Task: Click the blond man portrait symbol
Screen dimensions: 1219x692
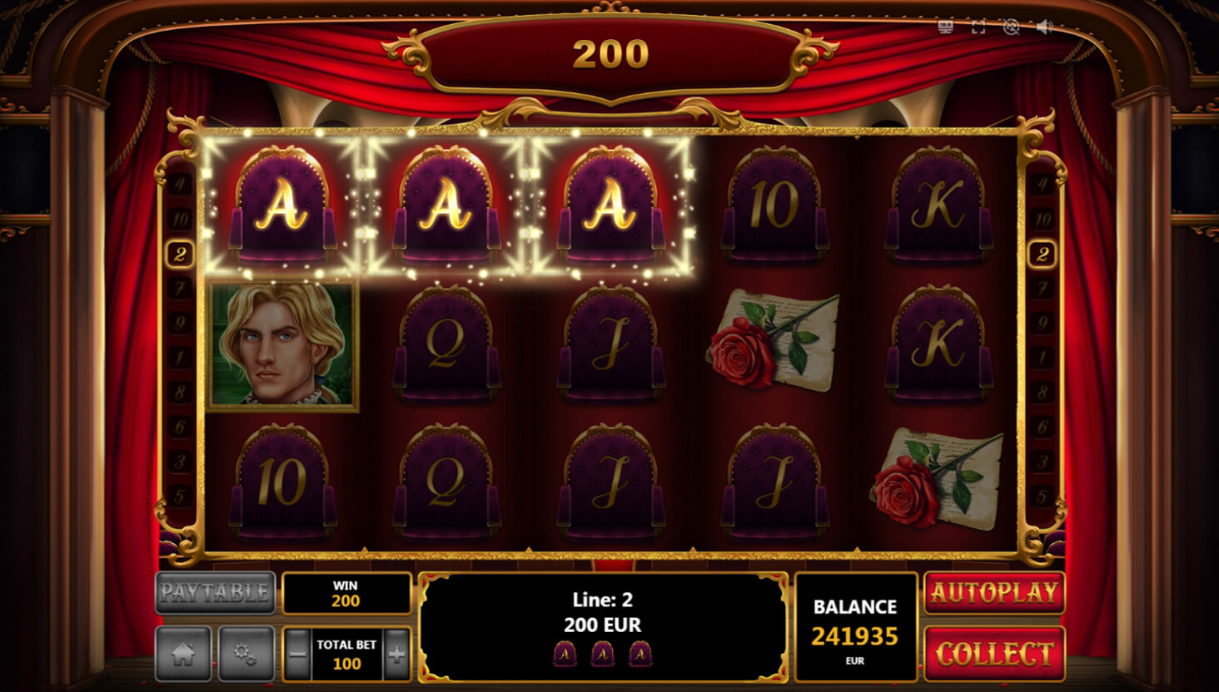Action: pyautogui.click(x=283, y=345)
